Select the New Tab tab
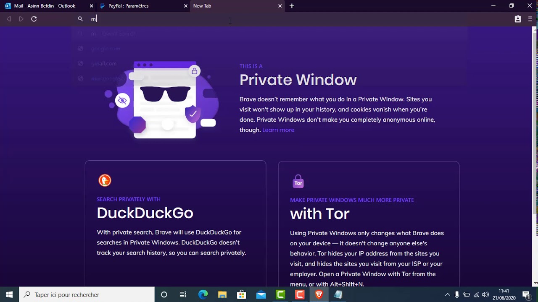Screen dimensions: 538x302 coord(237,6)
